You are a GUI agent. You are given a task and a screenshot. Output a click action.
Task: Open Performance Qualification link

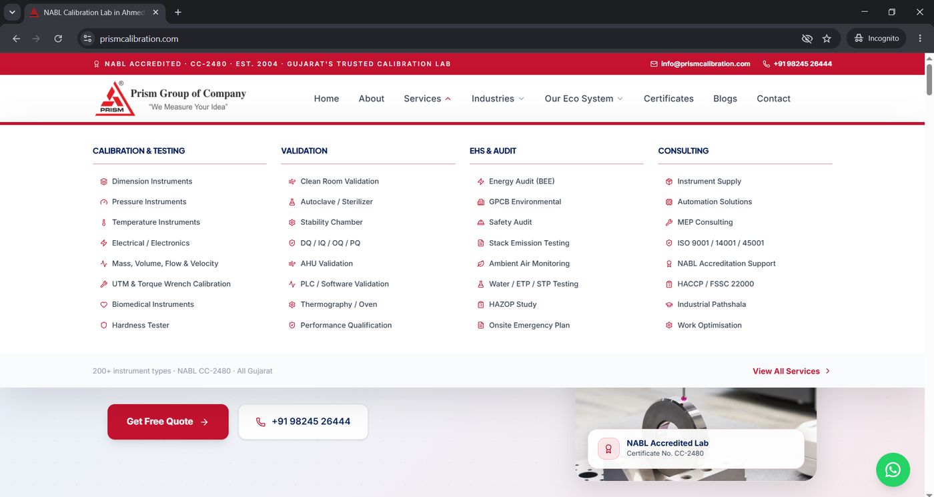tap(346, 326)
